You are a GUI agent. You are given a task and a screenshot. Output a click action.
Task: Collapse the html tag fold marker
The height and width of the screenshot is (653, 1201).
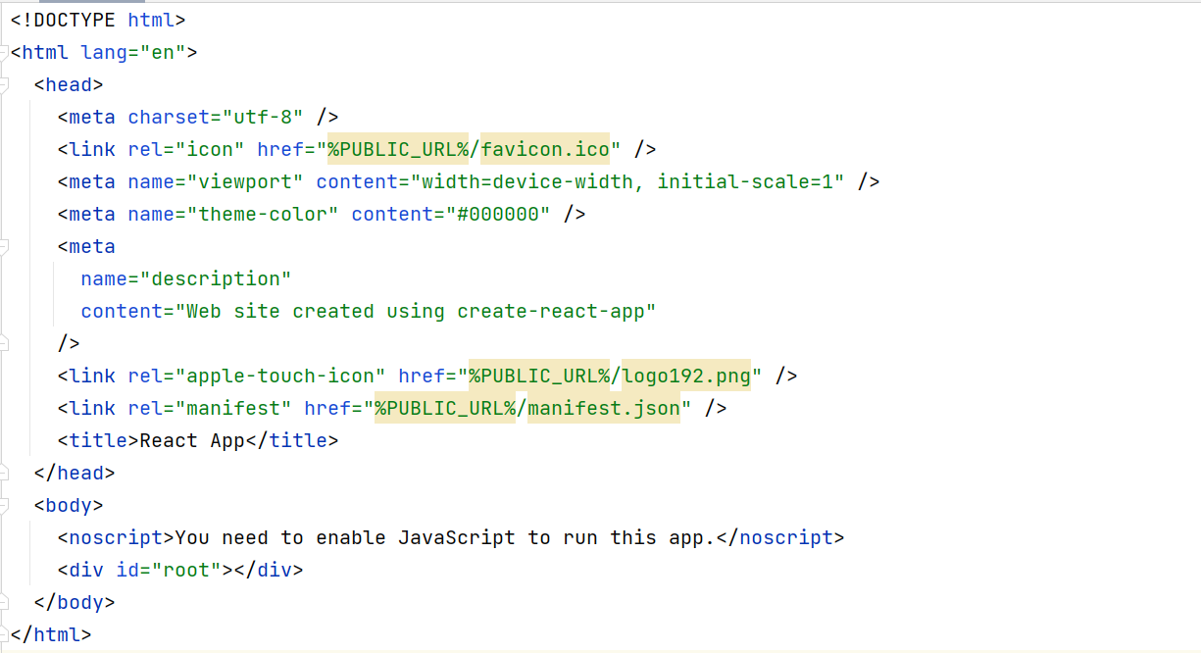[5, 52]
